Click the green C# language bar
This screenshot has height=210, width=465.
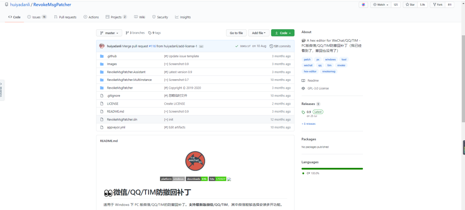coord(332,168)
